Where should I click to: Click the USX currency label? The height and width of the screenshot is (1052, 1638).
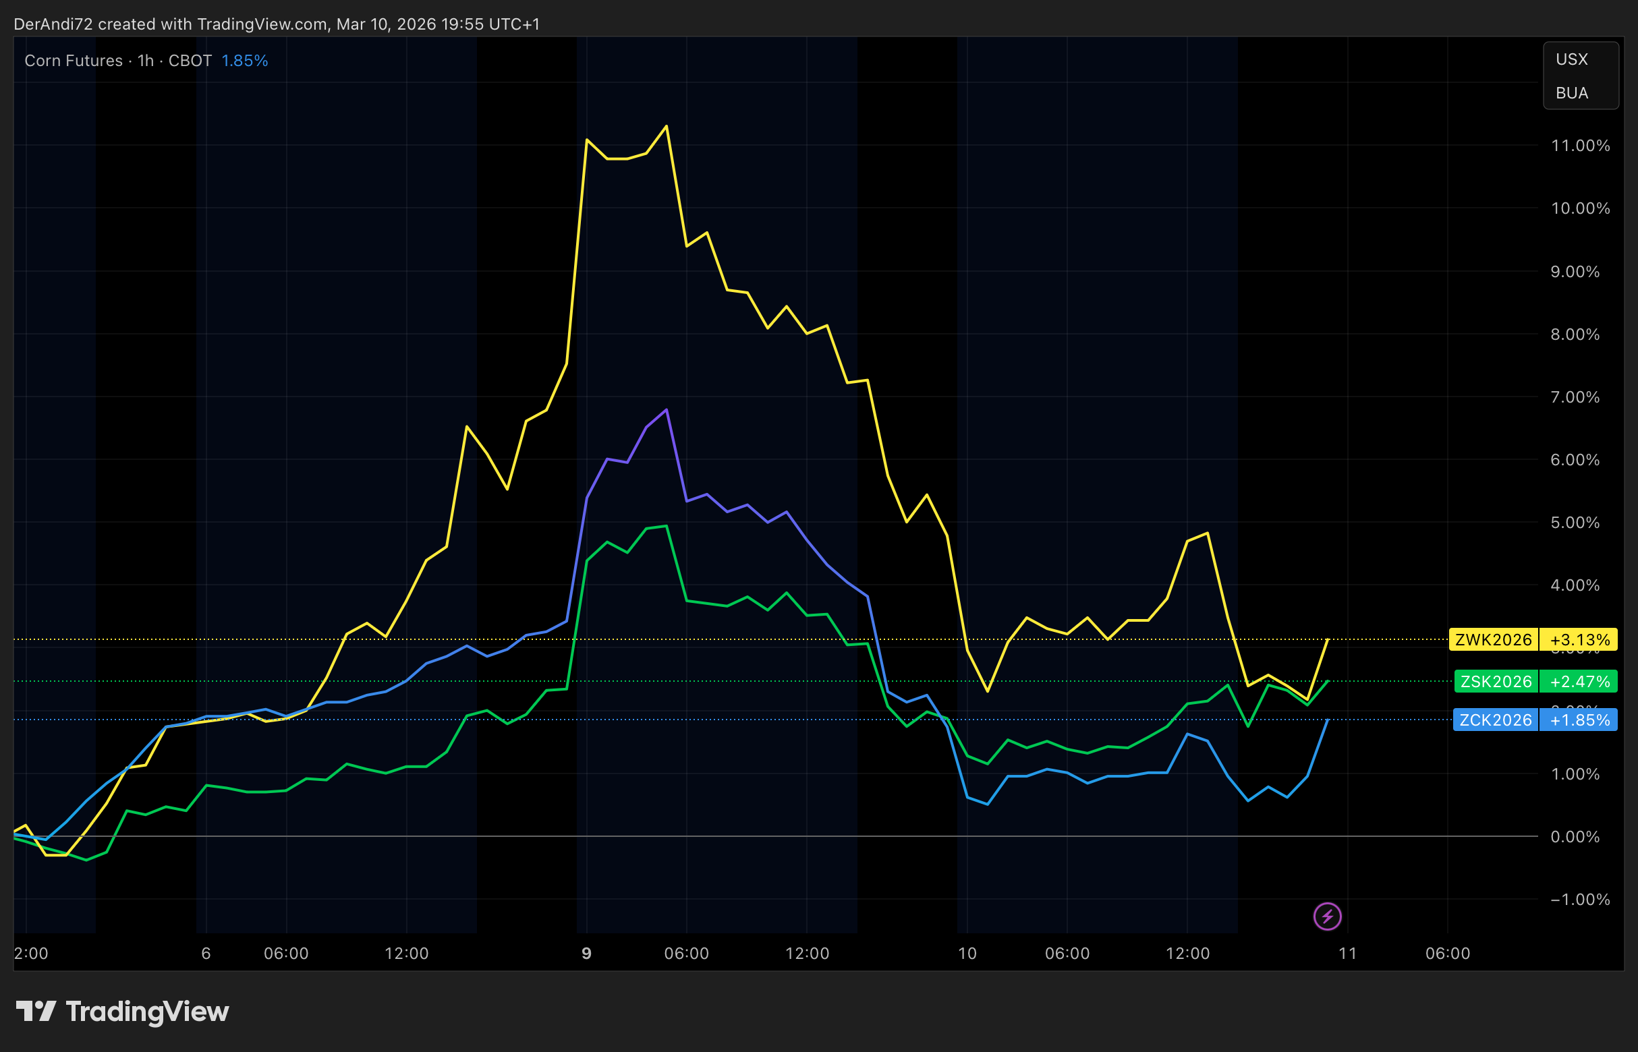[x=1572, y=59]
